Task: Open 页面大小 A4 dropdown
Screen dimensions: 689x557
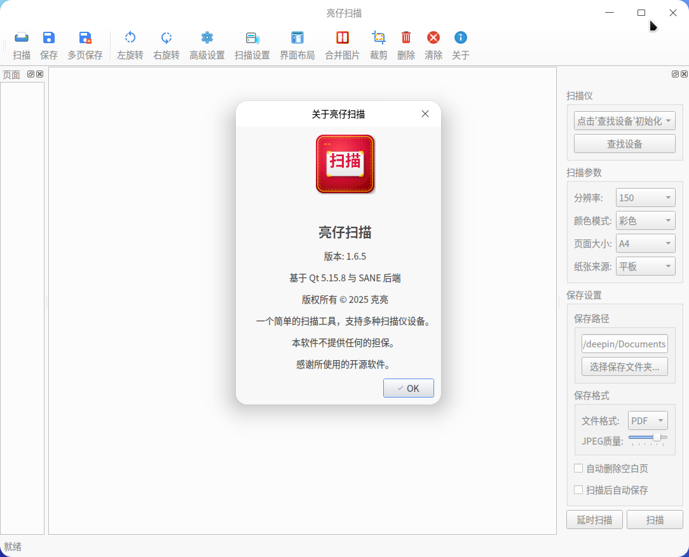Action: click(x=646, y=243)
